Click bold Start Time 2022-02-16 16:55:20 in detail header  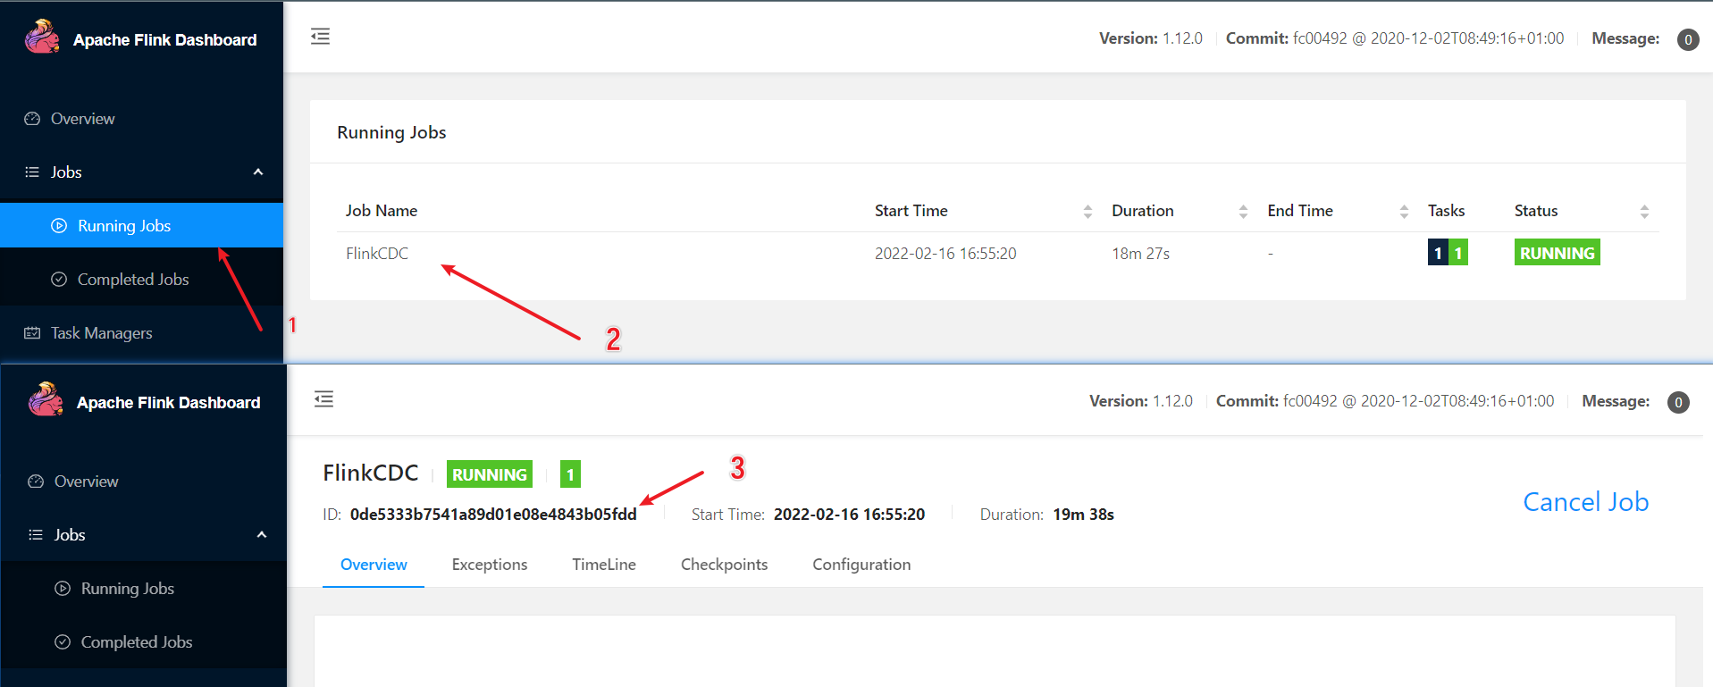tap(849, 515)
